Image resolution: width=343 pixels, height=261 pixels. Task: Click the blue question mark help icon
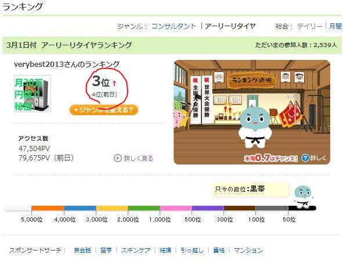305,158
